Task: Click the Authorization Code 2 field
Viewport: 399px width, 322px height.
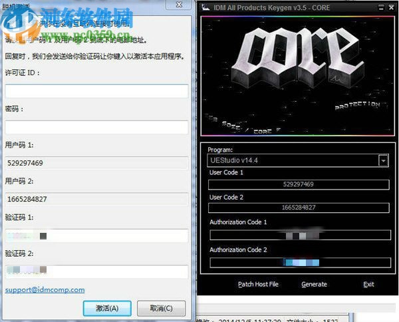Action: (301, 263)
